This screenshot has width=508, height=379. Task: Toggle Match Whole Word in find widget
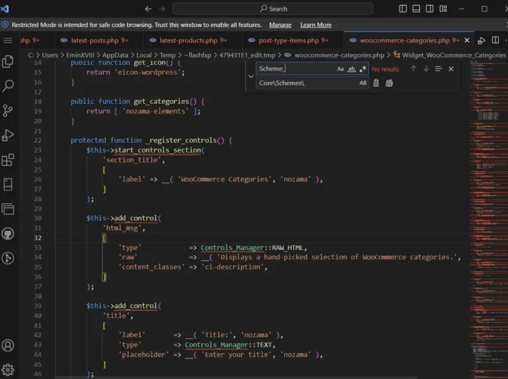351,69
